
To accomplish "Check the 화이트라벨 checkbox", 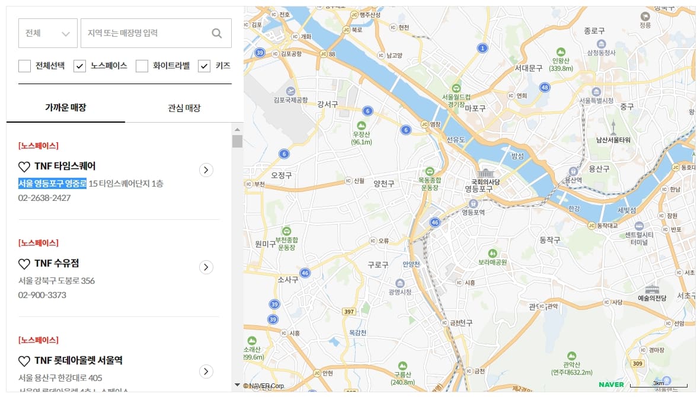I will pyautogui.click(x=141, y=66).
